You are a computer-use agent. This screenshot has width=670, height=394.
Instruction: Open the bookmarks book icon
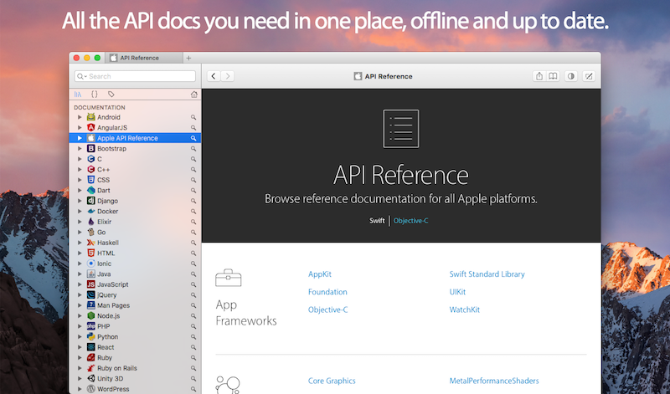pyautogui.click(x=553, y=76)
